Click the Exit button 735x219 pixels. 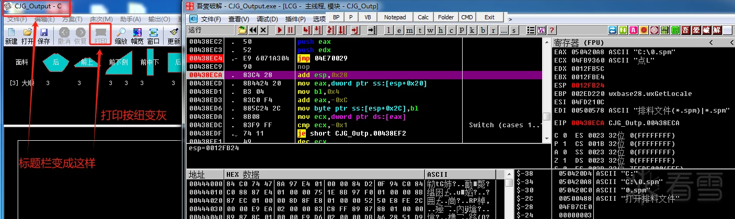pos(489,17)
